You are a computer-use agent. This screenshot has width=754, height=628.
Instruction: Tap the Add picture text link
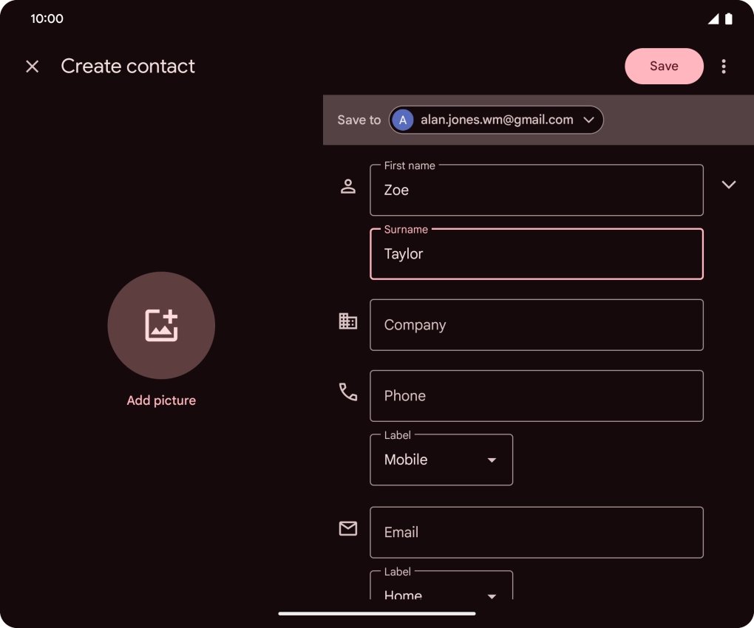pos(161,400)
